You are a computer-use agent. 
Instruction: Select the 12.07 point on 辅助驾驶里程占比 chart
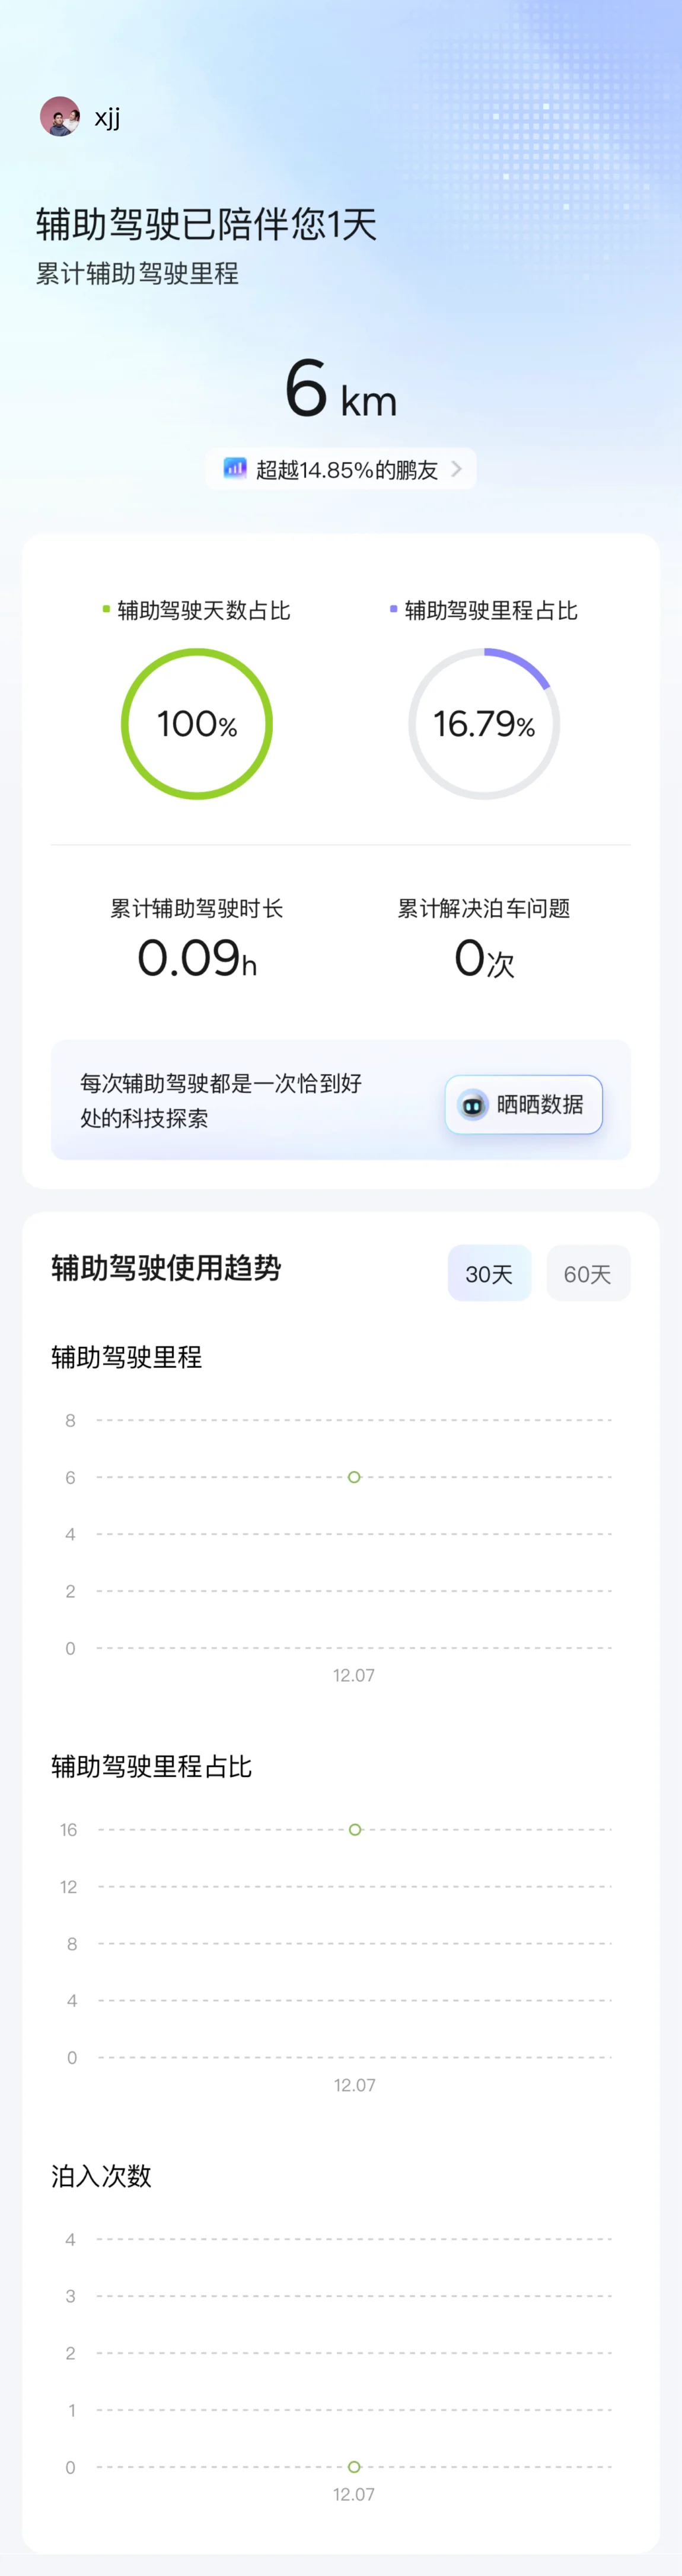355,1830
